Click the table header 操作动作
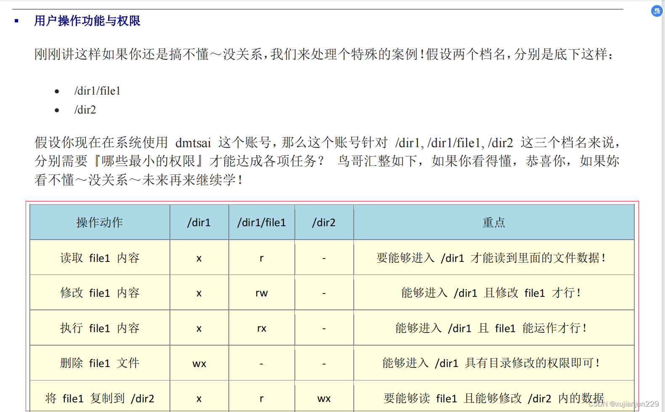 tap(100, 222)
